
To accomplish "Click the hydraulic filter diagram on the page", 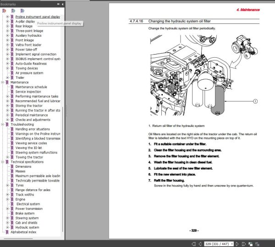I will point(204,75).
